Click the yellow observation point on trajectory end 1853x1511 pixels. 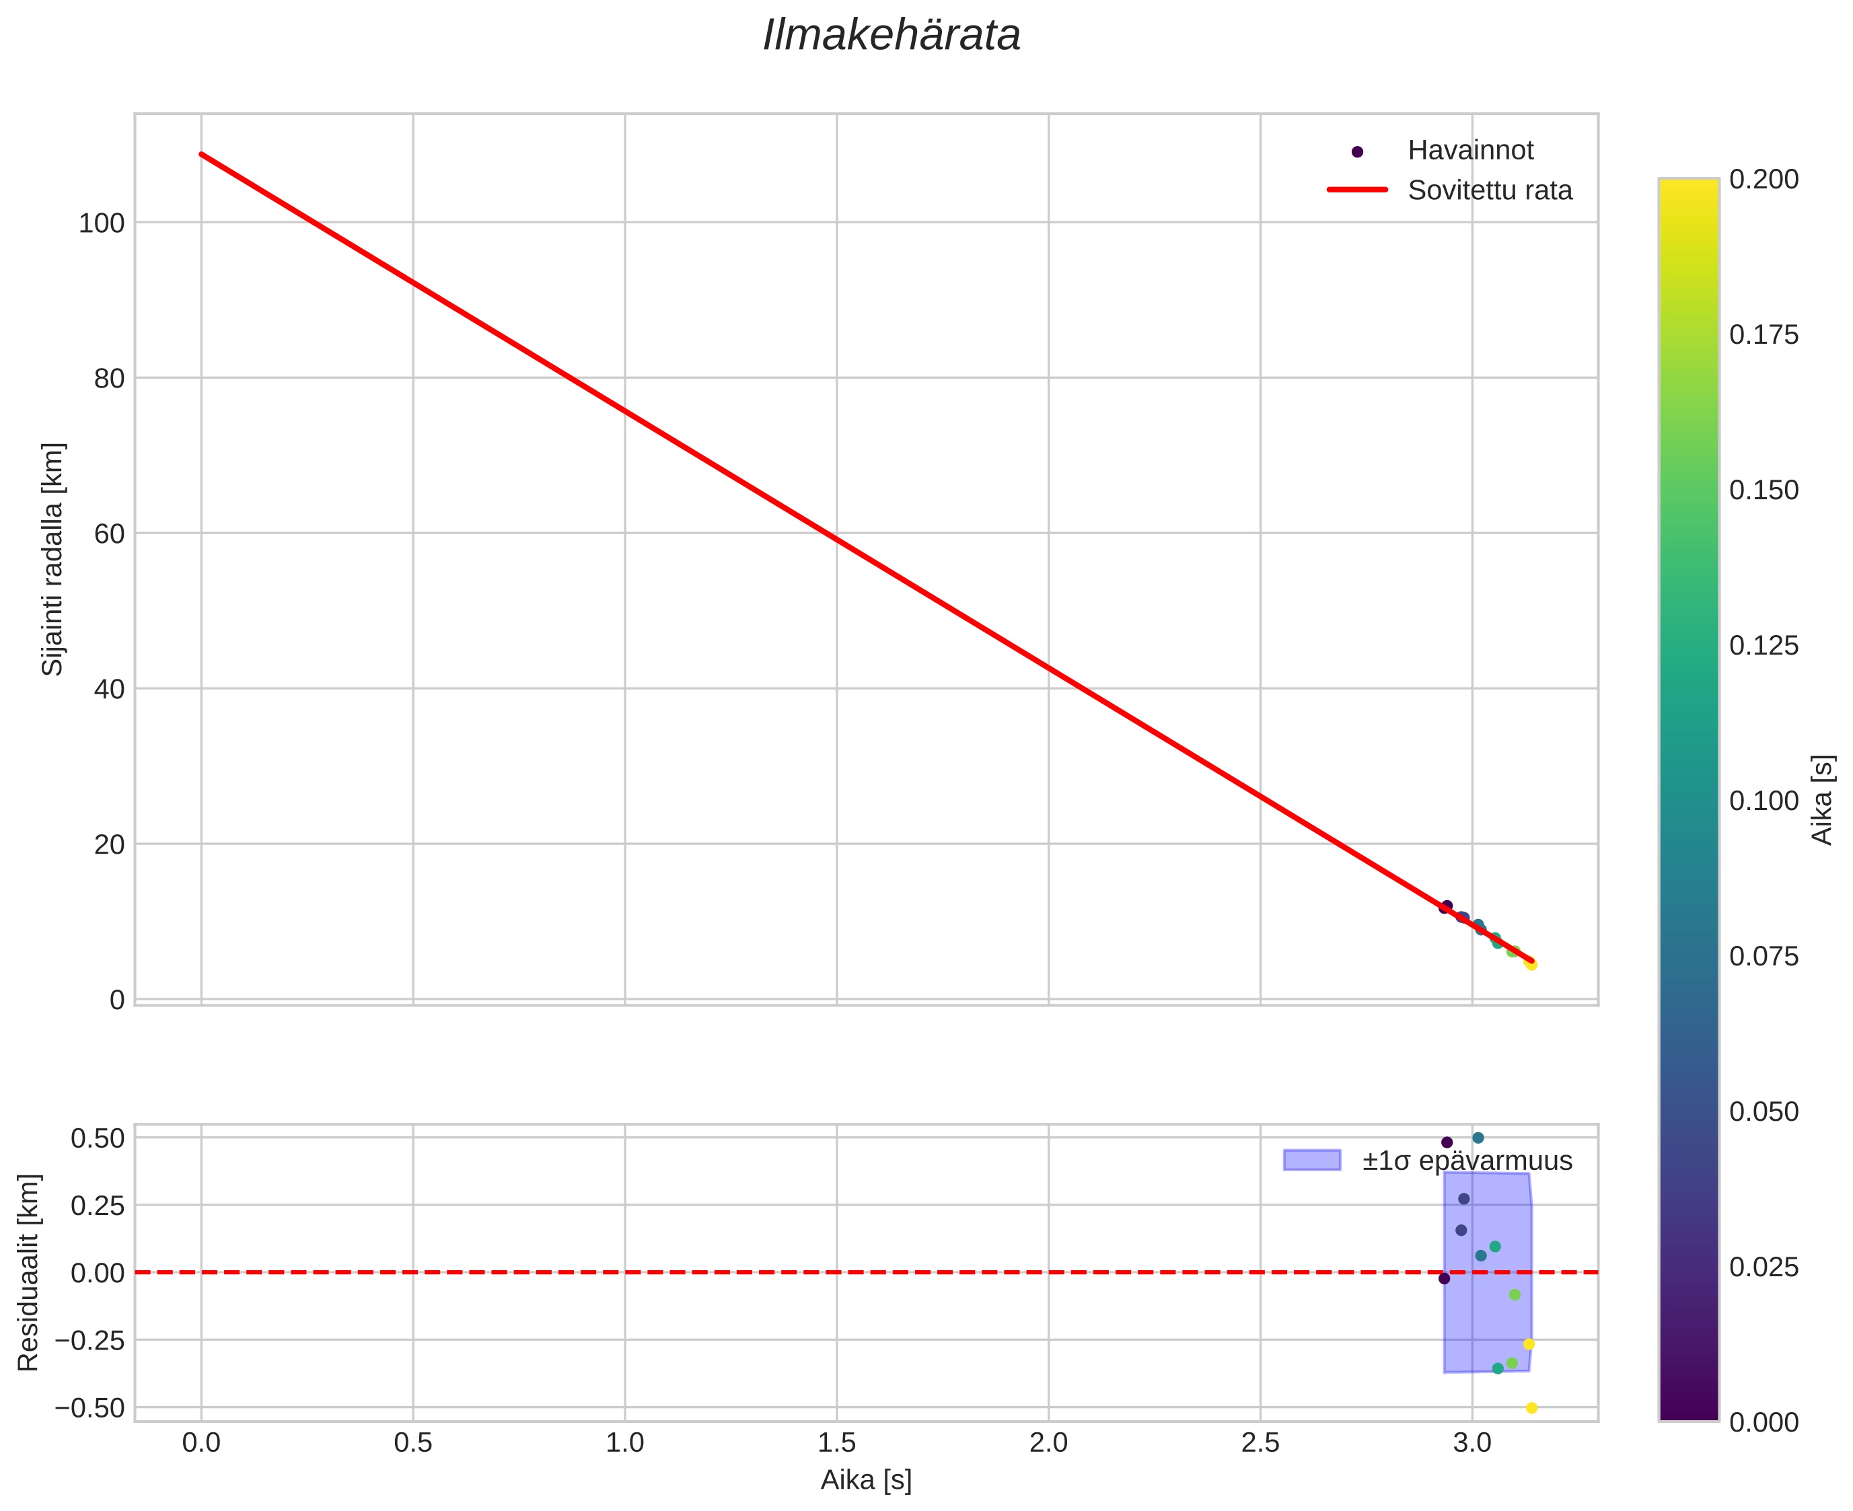(x=1532, y=965)
